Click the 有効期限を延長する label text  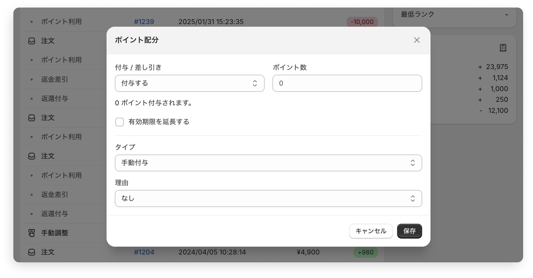159,122
